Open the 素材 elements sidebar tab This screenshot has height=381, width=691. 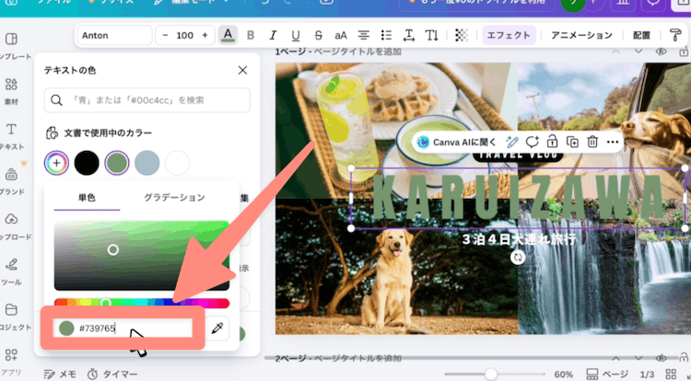pos(11,91)
